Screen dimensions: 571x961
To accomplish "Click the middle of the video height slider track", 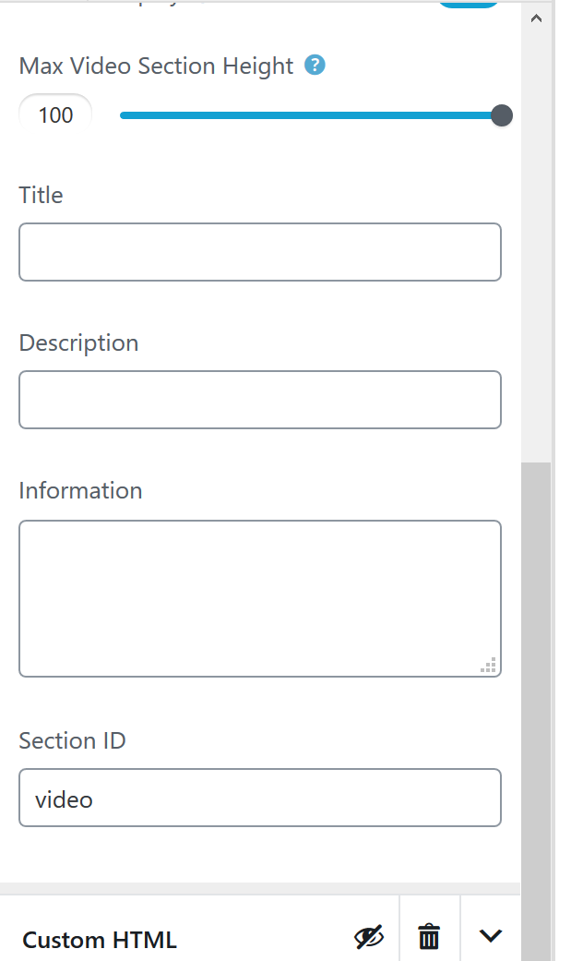I will click(x=310, y=115).
